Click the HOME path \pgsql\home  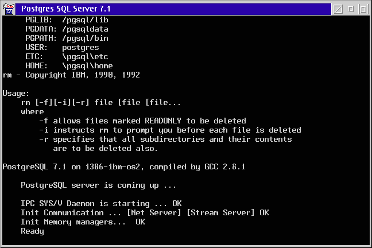87,66
